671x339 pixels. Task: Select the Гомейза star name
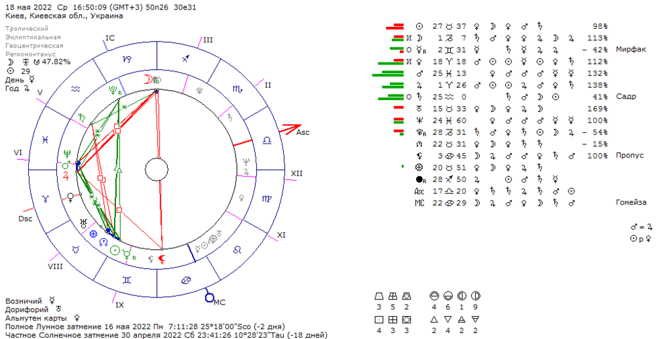click(x=631, y=203)
